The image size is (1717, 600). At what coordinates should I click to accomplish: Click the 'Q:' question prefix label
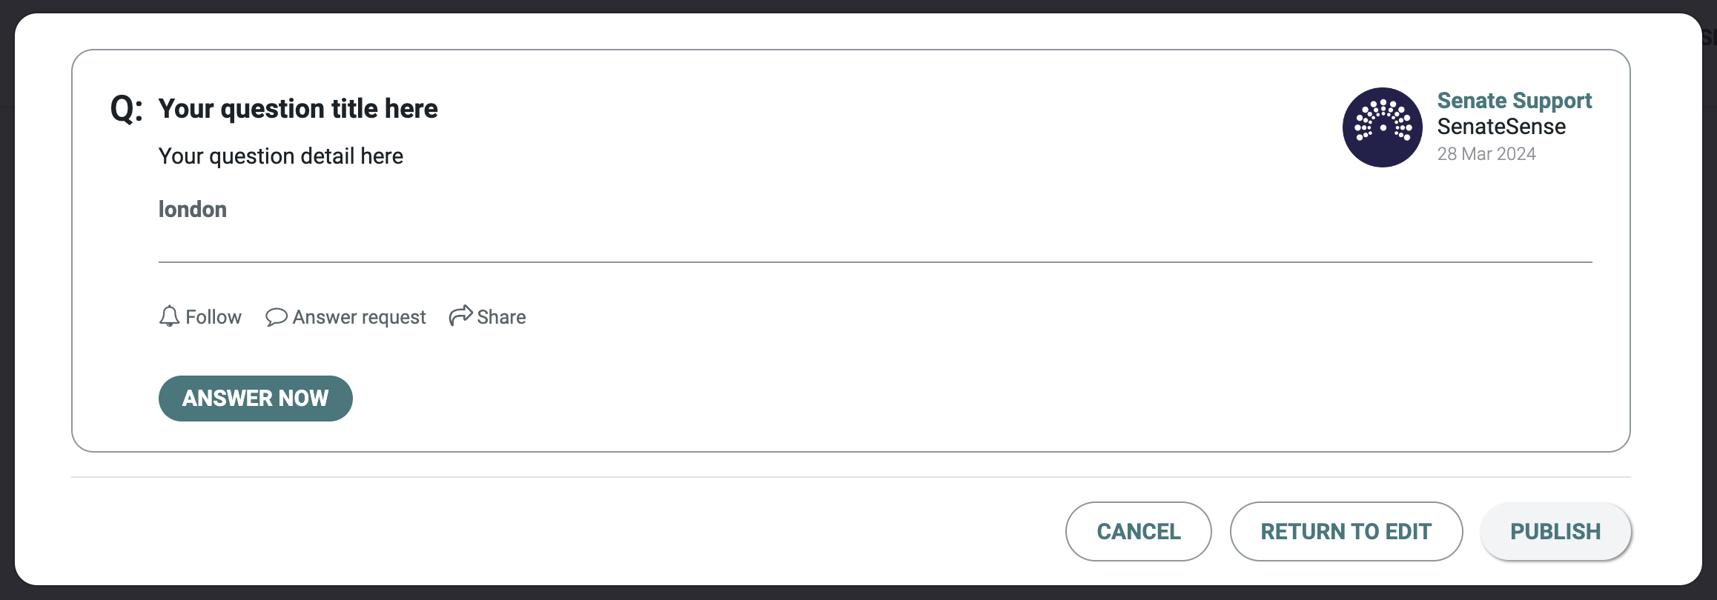pos(126,109)
